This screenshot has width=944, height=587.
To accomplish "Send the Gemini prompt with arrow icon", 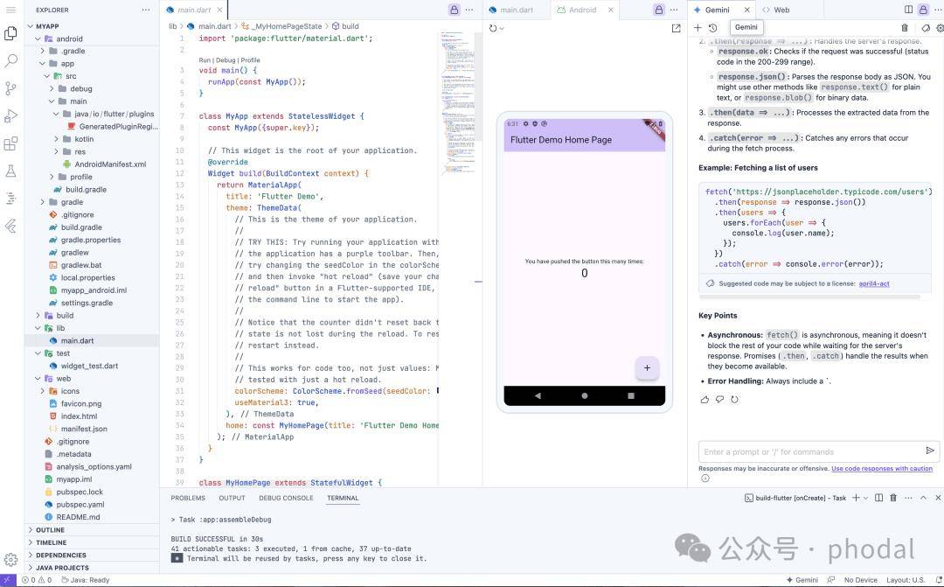I will tap(930, 451).
